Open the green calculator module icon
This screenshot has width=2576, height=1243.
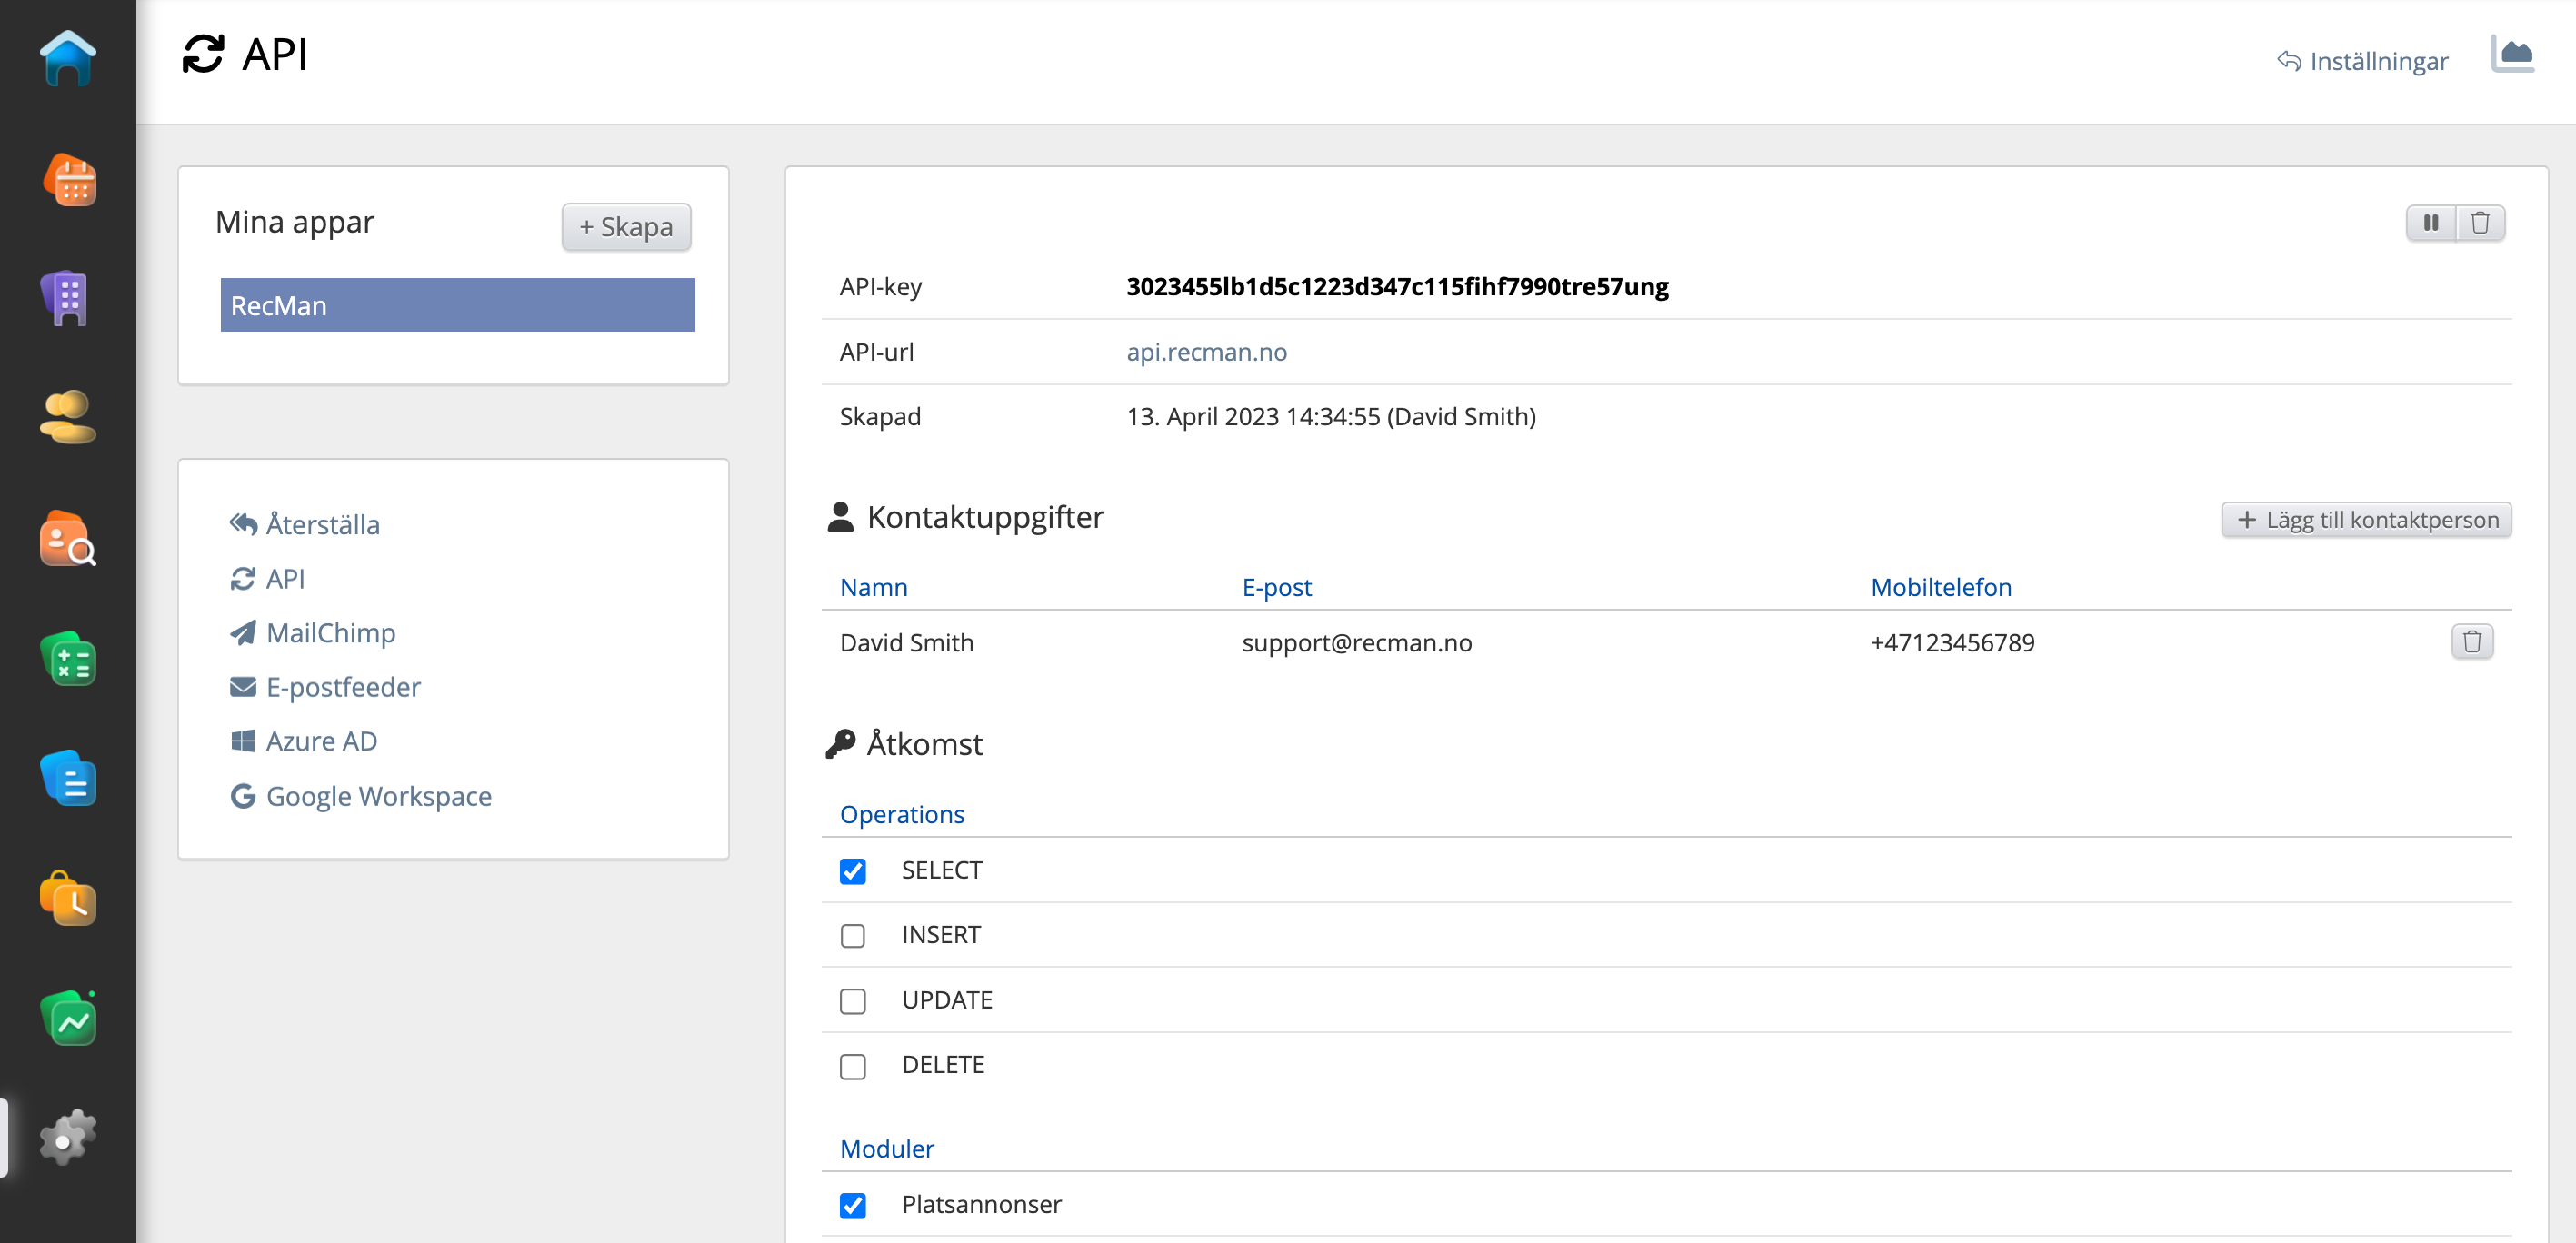[68, 660]
